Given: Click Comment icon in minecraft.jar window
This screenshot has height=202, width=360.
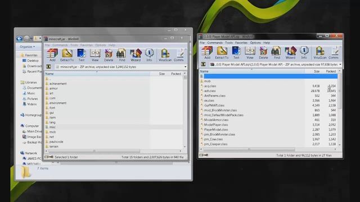Looking at the screenshot, I should coord(179,55).
